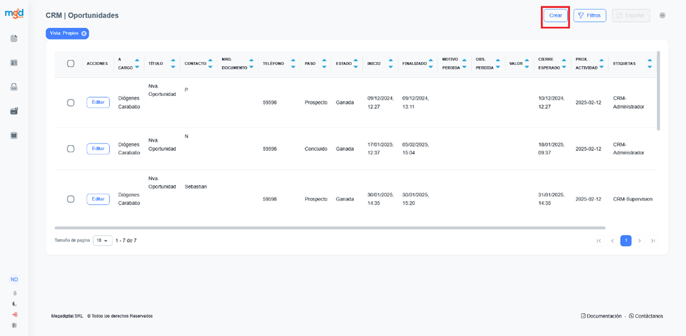Click the ND user avatar
686x336 pixels.
point(14,280)
